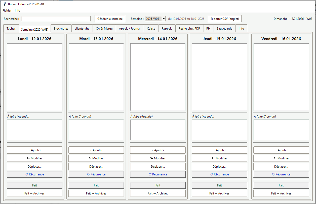This screenshot has height=204, width=316.
Task: Click into the Recherche search field
Action: [x=56, y=19]
